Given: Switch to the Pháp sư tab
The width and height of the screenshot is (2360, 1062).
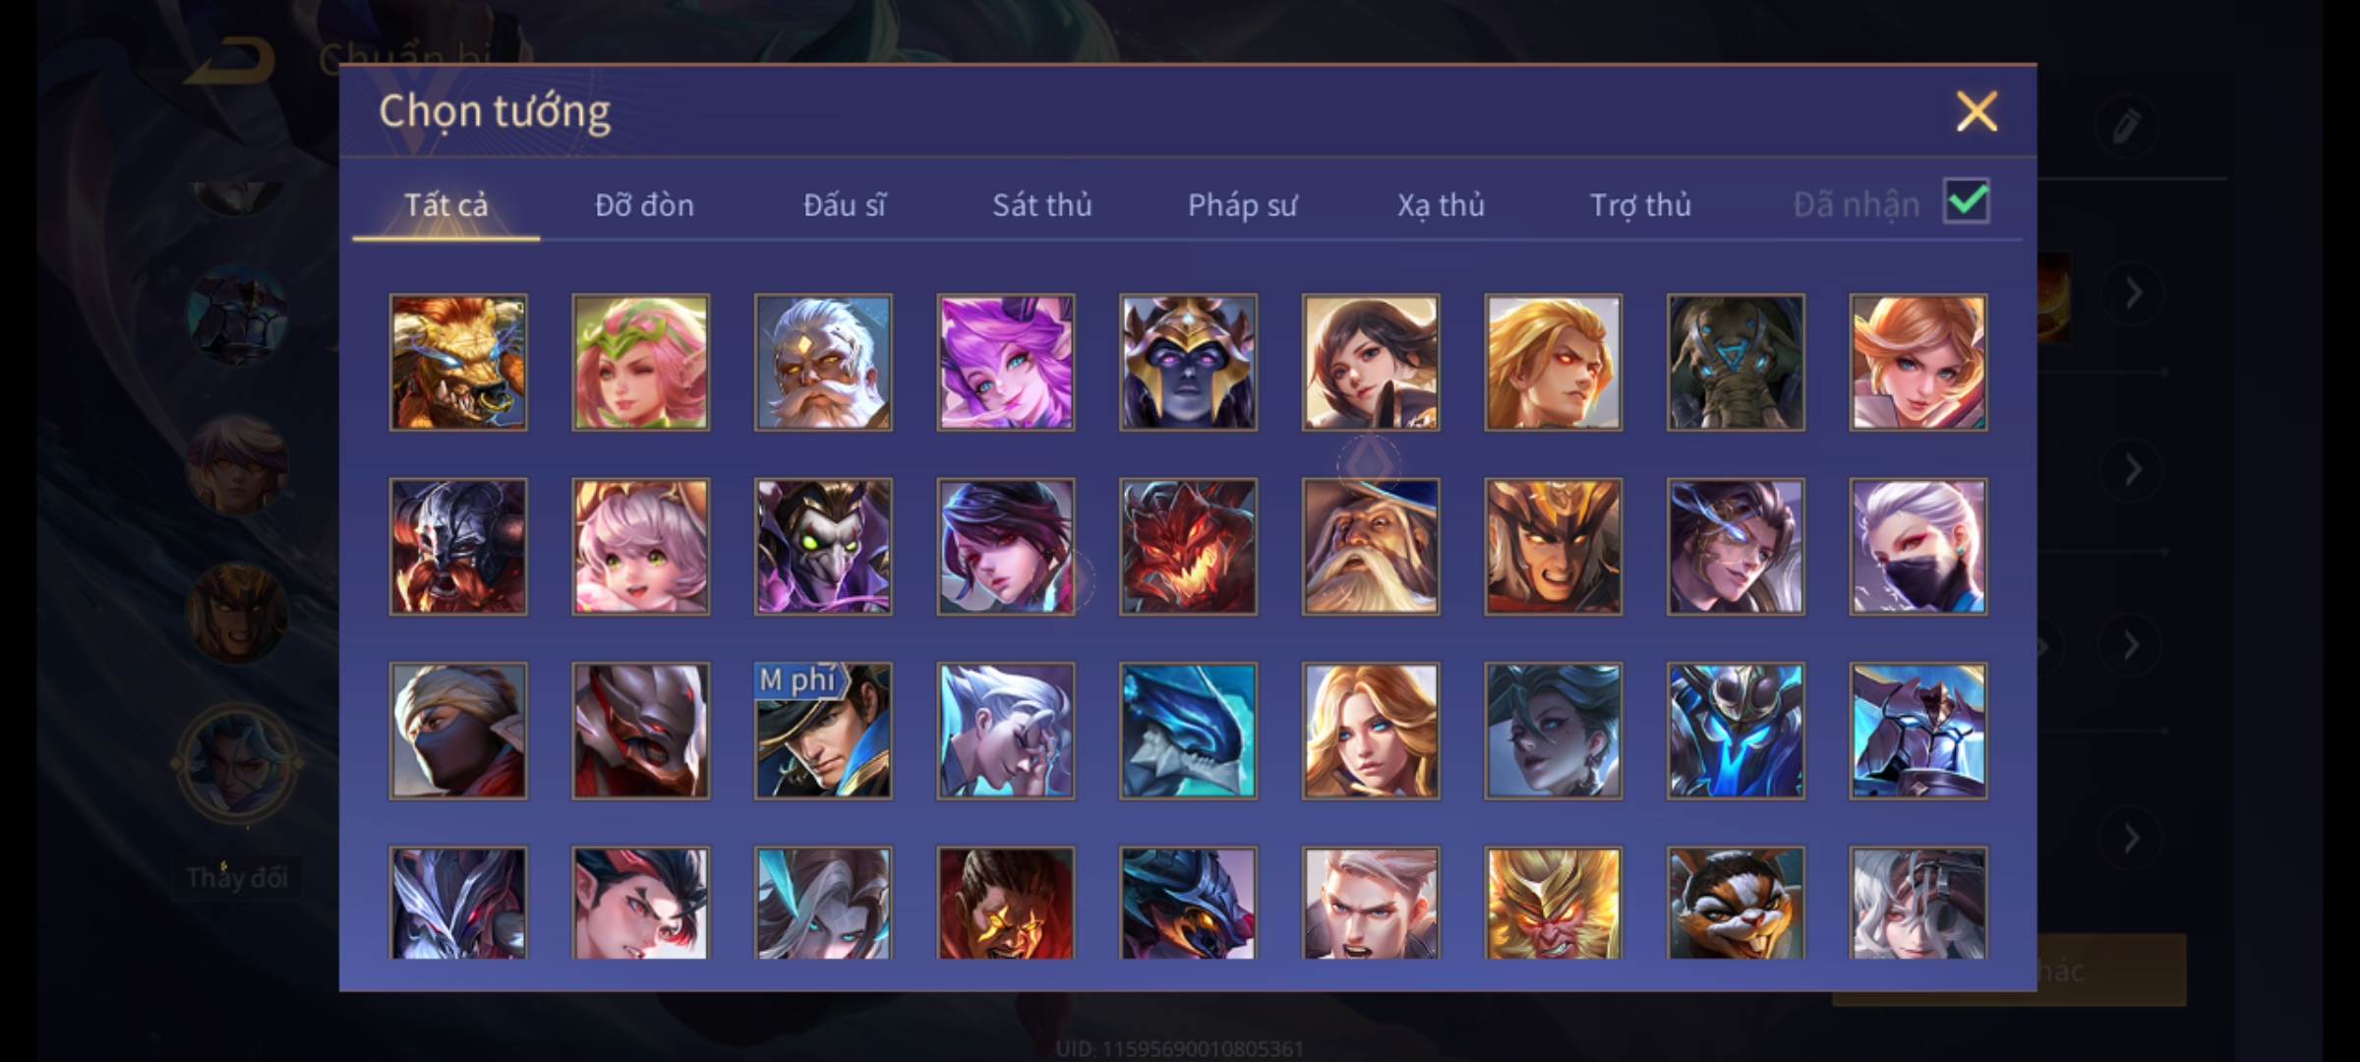Looking at the screenshot, I should coord(1242,205).
